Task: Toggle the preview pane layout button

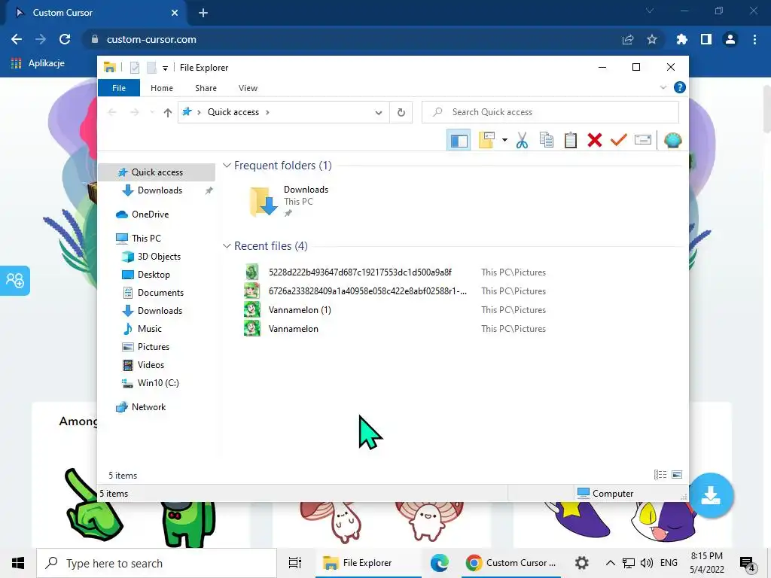Action: 459,141
